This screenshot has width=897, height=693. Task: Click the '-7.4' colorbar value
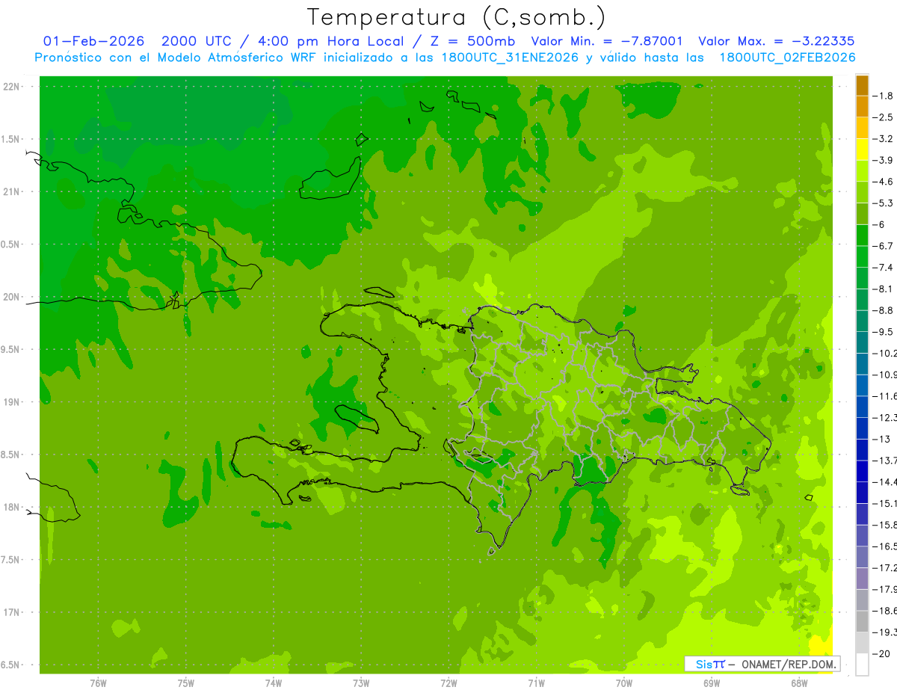pos(883,268)
